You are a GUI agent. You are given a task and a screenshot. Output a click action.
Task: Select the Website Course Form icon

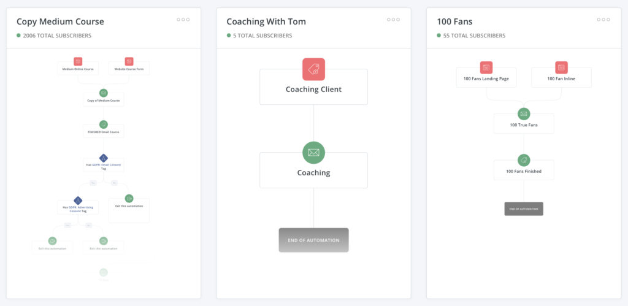(x=129, y=62)
